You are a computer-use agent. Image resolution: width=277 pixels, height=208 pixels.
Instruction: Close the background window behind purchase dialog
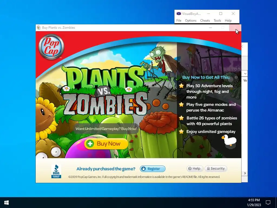243,47
